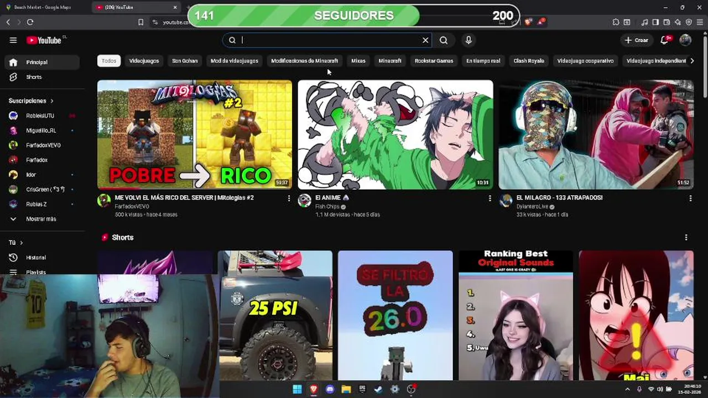Select the Rockstar Games chip
The width and height of the screenshot is (708, 398).
pyautogui.click(x=434, y=61)
